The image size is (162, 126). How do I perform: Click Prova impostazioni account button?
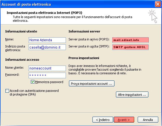tap(92, 84)
